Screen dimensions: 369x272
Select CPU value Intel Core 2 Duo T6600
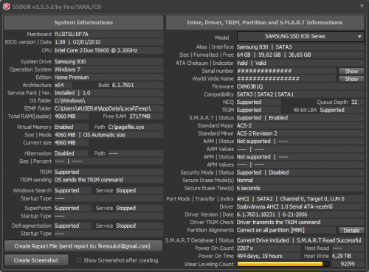click(96, 50)
